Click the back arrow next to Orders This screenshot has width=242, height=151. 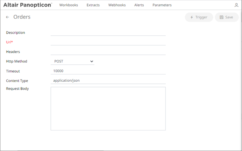tap(7, 17)
